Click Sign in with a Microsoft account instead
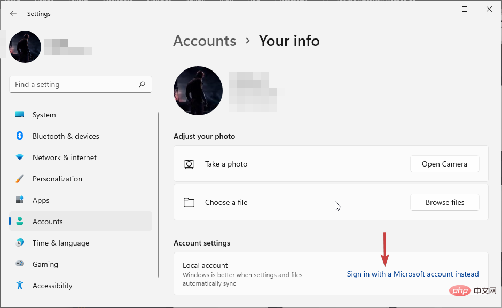The image size is (502, 308). tap(413, 274)
